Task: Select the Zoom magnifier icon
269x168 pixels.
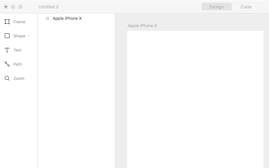Action: coord(7,78)
